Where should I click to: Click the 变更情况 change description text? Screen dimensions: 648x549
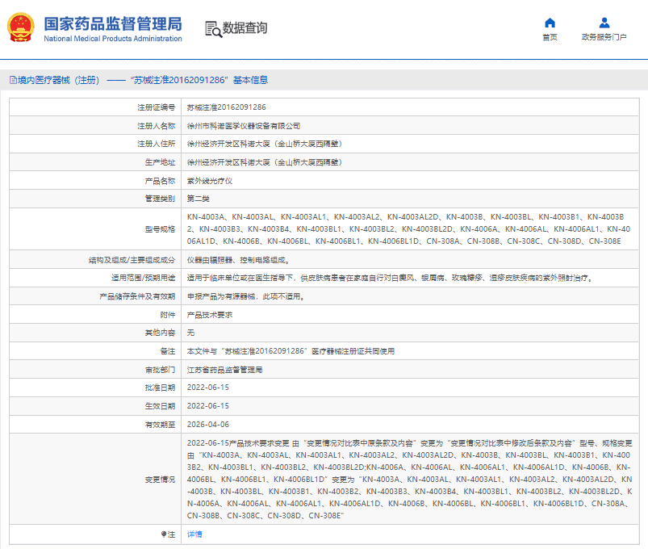pyautogui.click(x=410, y=480)
